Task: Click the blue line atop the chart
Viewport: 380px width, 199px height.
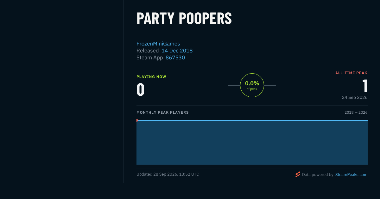Action: [252, 120]
